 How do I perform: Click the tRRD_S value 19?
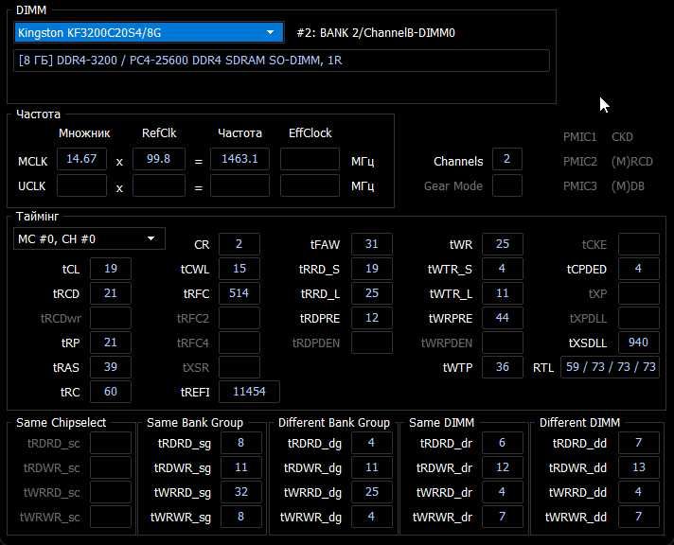[372, 269]
